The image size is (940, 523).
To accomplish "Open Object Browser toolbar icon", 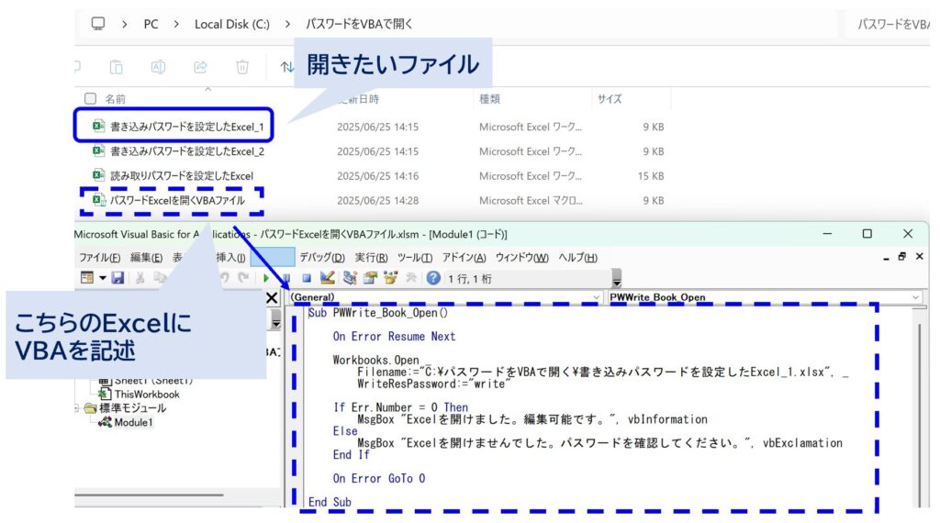I will click(391, 278).
